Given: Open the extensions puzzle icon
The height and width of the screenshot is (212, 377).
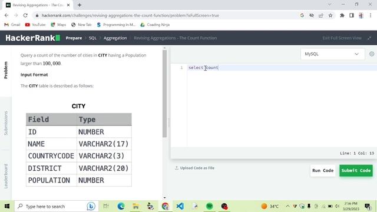Looking at the screenshot, I should point(342,15).
